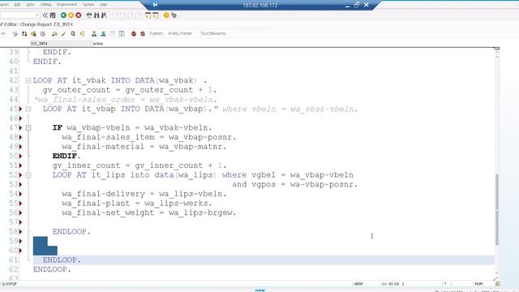Screen dimensions: 519x292
Task: Collapse the LOOP block at line 45
Action: (28, 109)
